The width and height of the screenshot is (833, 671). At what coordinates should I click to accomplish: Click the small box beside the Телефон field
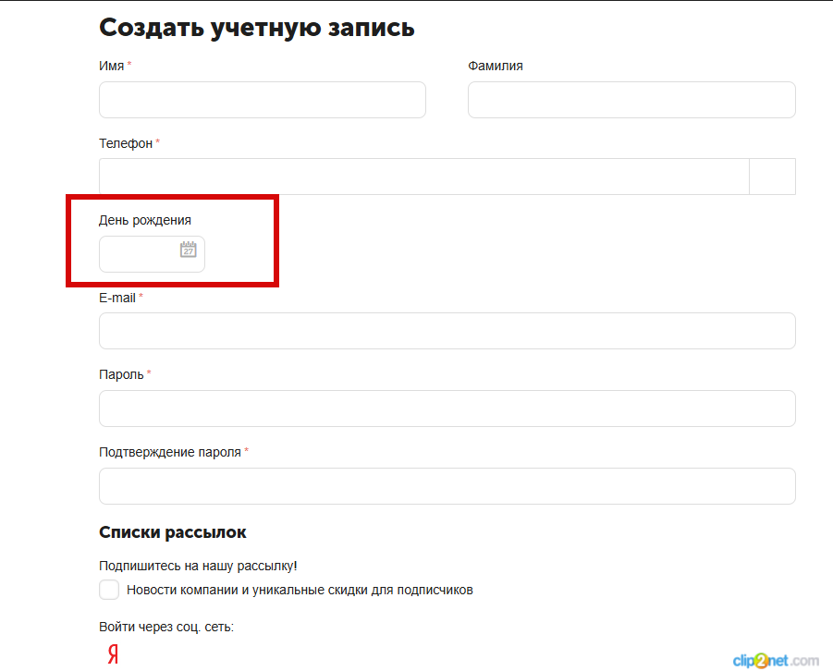click(772, 177)
